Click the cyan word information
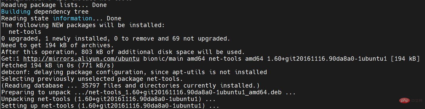Screen dimensions: 425x109 coord(72,18)
